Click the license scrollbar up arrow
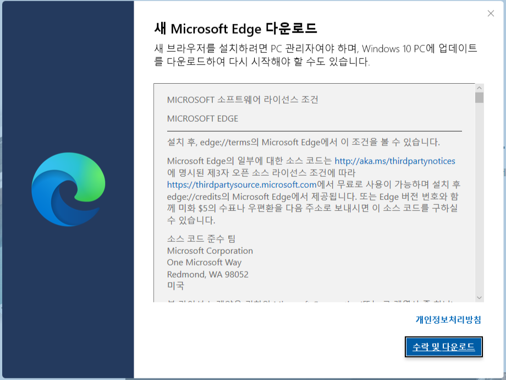The width and height of the screenshot is (506, 380). pyautogui.click(x=479, y=88)
